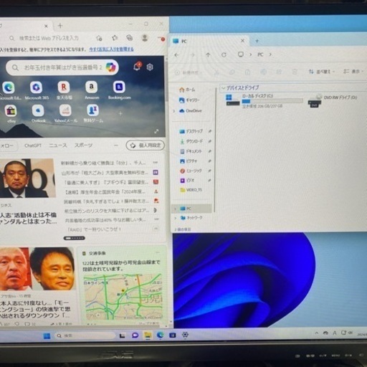Select ホーム in Explorer navigation pane
Viewport: 367px width, 367px height.
187,90
